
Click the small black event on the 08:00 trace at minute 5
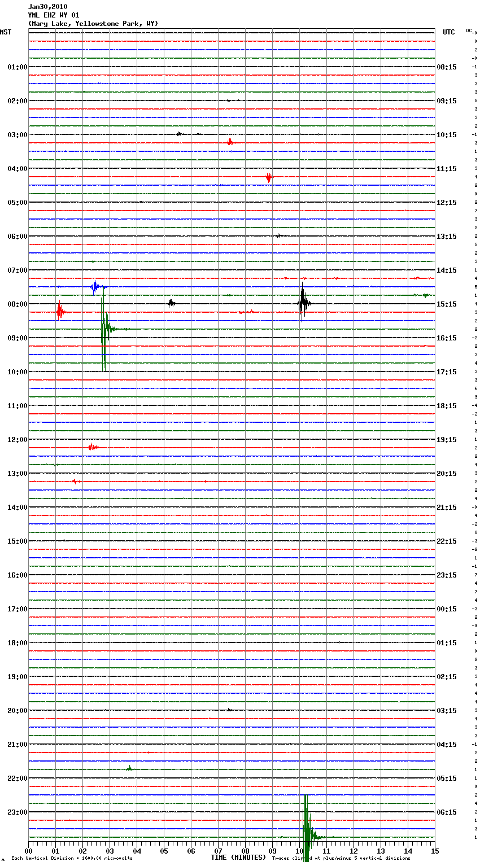click(171, 303)
